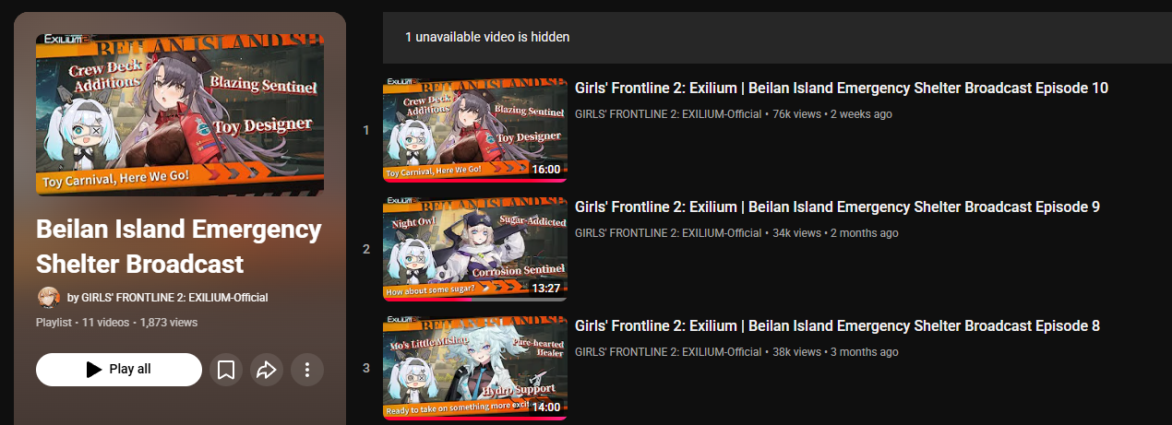Open channel name under Episode 10
The width and height of the screenshot is (1172, 425).
[668, 114]
